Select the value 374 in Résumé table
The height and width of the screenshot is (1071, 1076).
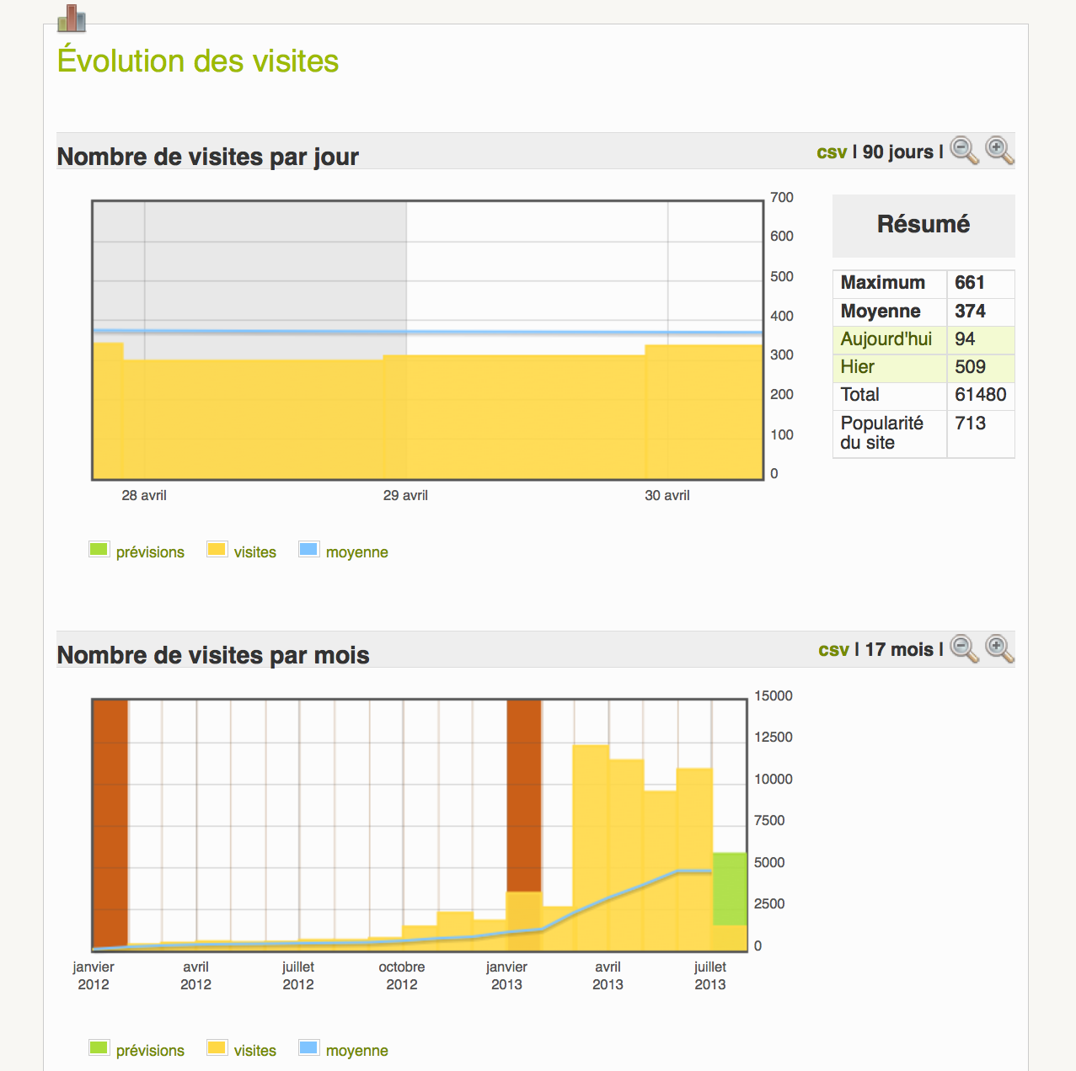(970, 312)
